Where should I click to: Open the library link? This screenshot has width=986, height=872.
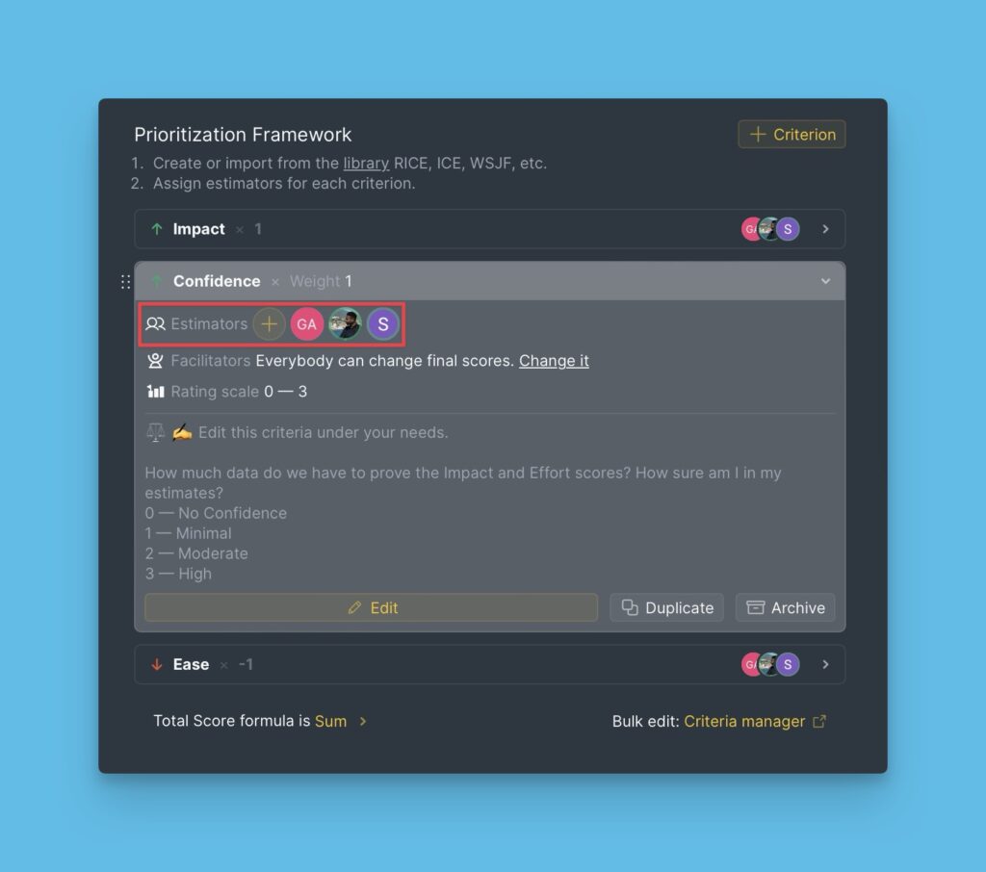click(x=366, y=164)
